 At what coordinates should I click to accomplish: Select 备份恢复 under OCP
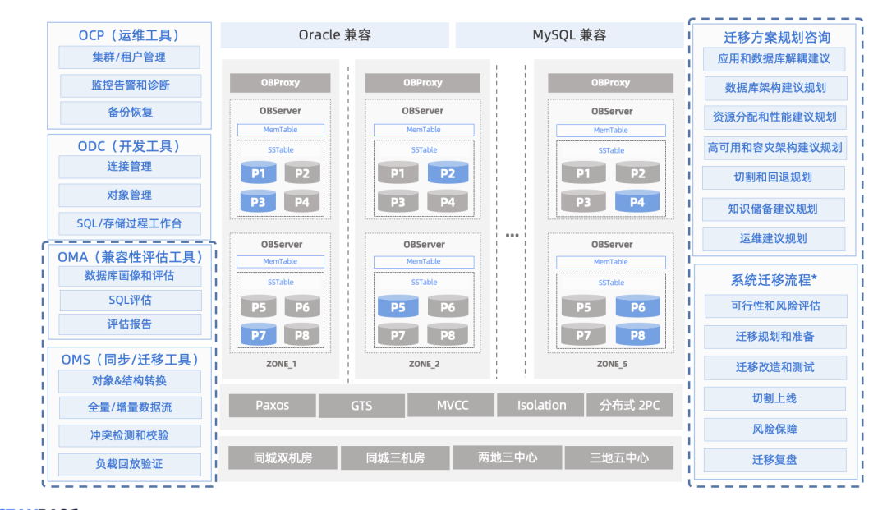pyautogui.click(x=131, y=113)
